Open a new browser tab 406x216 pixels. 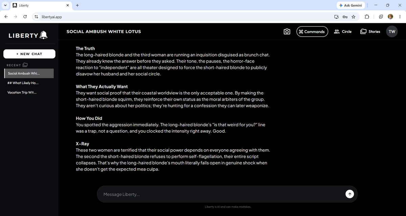pyautogui.click(x=77, y=5)
